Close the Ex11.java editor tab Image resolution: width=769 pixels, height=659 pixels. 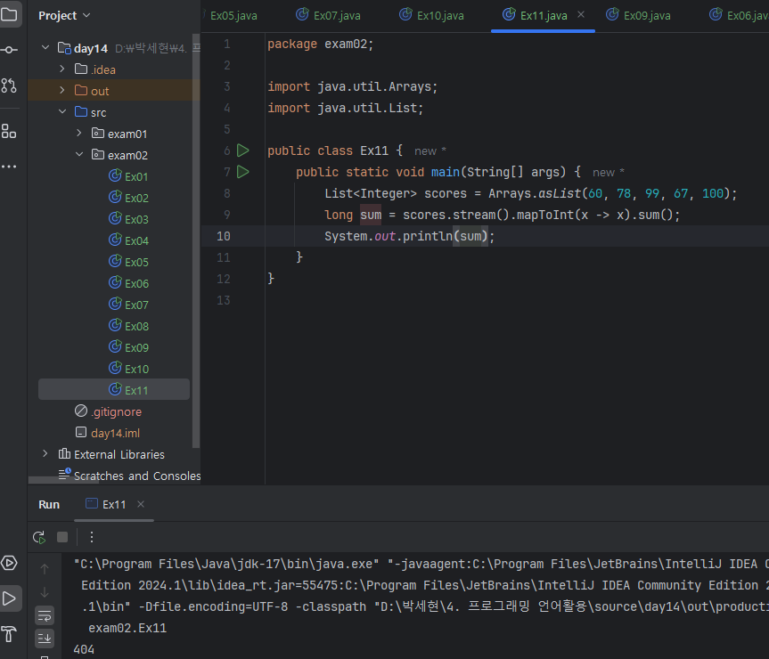(x=581, y=15)
